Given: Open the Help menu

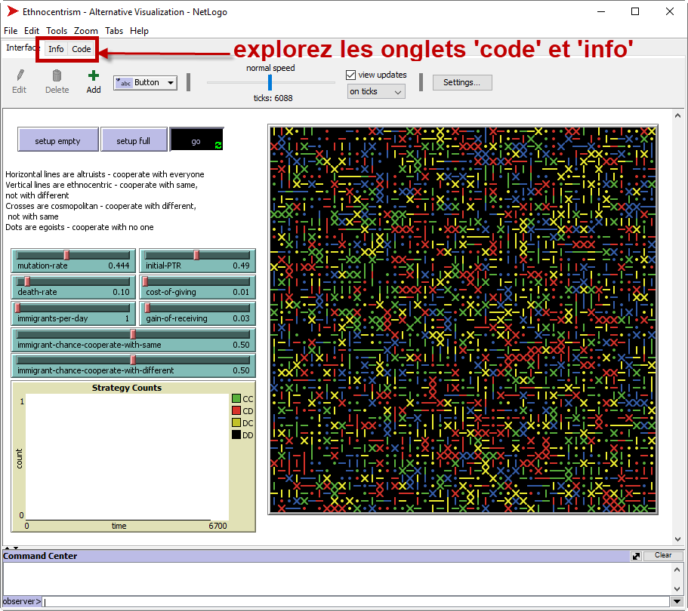Looking at the screenshot, I should [x=139, y=31].
